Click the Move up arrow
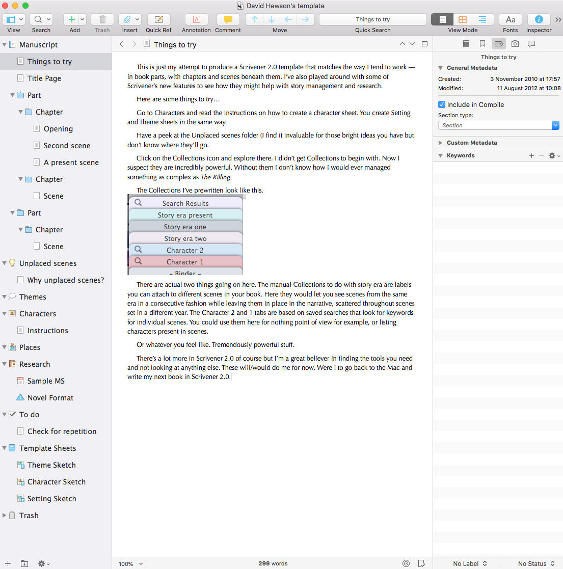 [254, 19]
